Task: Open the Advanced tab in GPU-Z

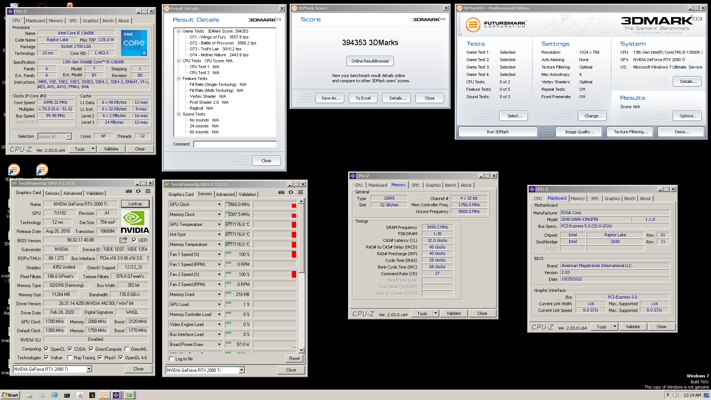Action: pyautogui.click(x=73, y=193)
